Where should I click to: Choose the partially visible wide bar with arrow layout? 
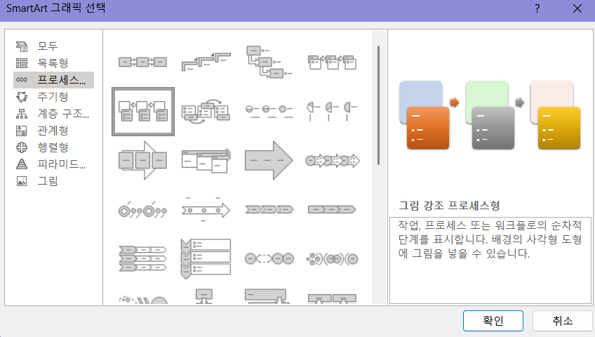(x=267, y=296)
